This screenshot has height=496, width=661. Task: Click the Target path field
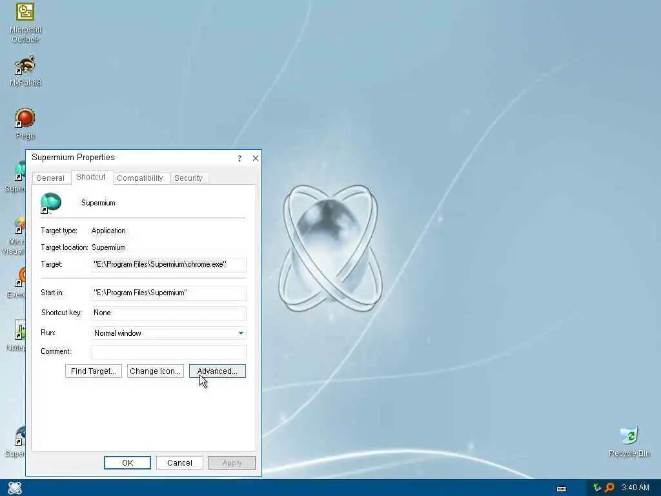pos(168,264)
